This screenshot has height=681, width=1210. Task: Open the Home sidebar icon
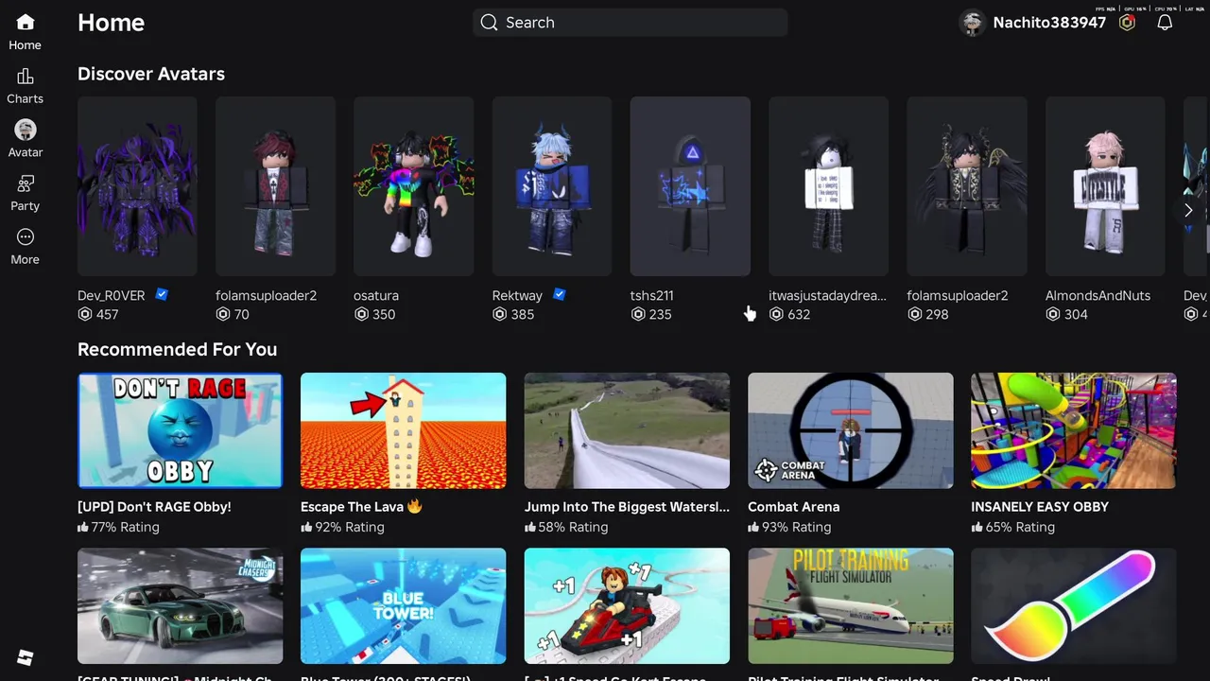[x=25, y=22]
